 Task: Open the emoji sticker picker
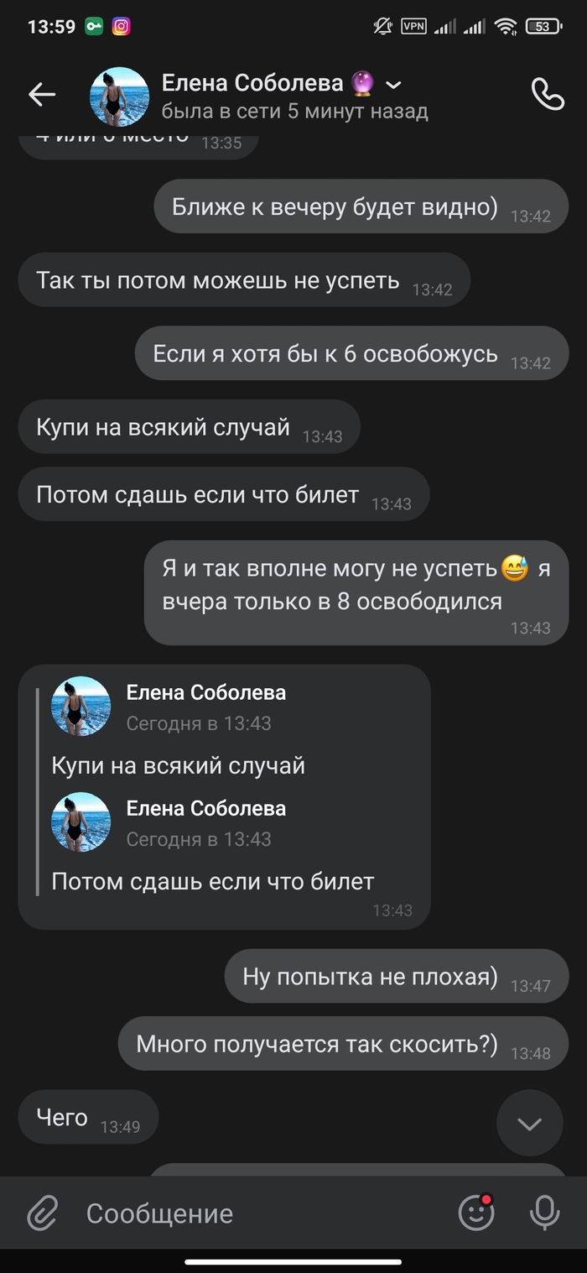tap(476, 1213)
